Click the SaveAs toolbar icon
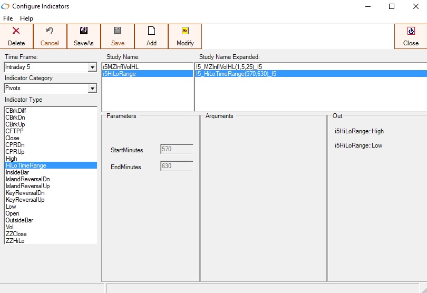 point(84,31)
